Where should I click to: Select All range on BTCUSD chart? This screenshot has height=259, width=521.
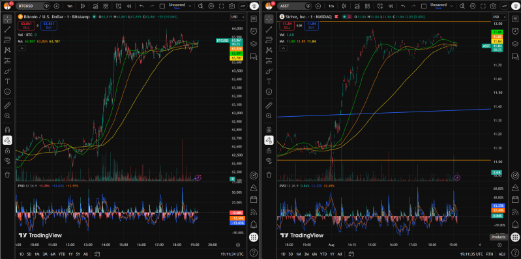coord(85,254)
